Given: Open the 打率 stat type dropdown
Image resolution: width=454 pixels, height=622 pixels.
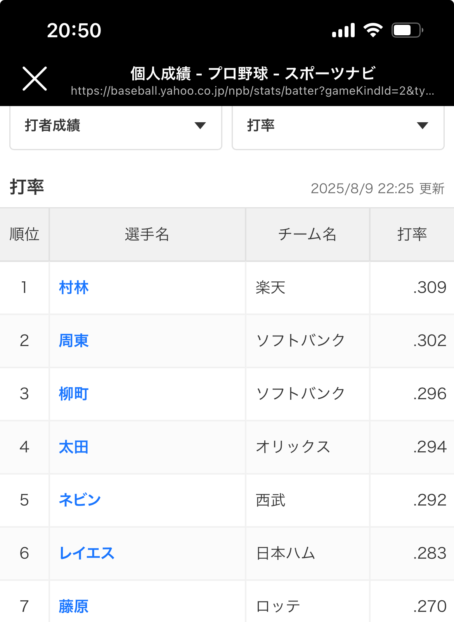Looking at the screenshot, I should [x=338, y=126].
